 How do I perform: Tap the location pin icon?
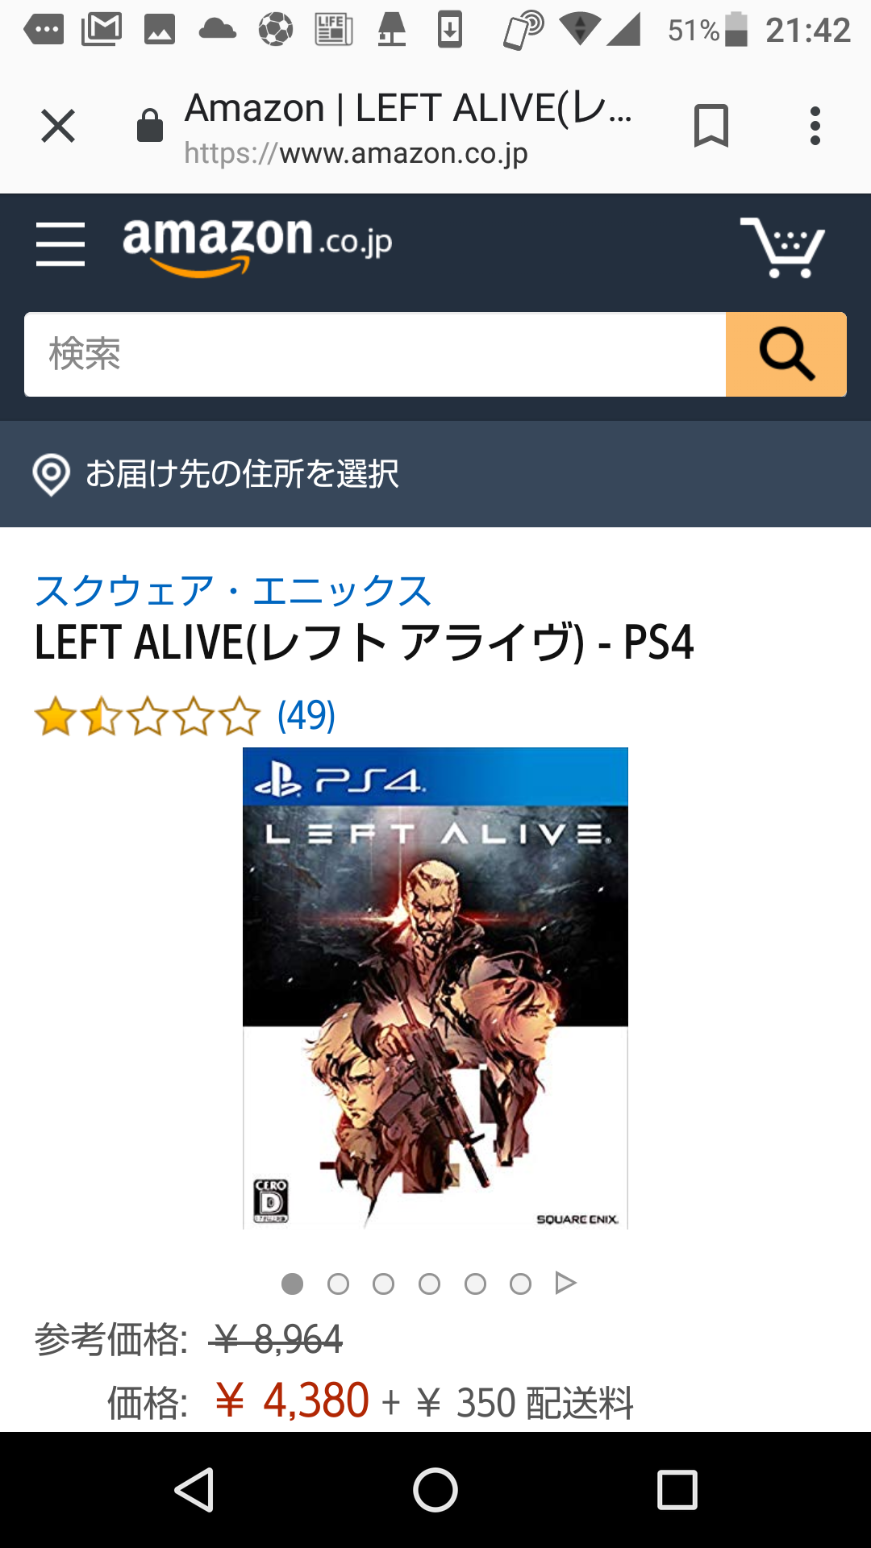coord(51,475)
